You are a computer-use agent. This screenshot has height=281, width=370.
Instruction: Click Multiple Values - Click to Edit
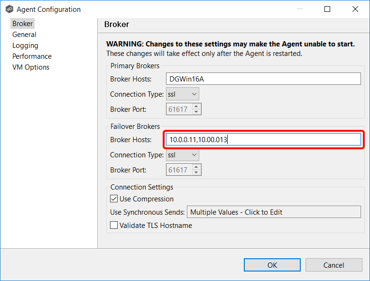coord(274,212)
